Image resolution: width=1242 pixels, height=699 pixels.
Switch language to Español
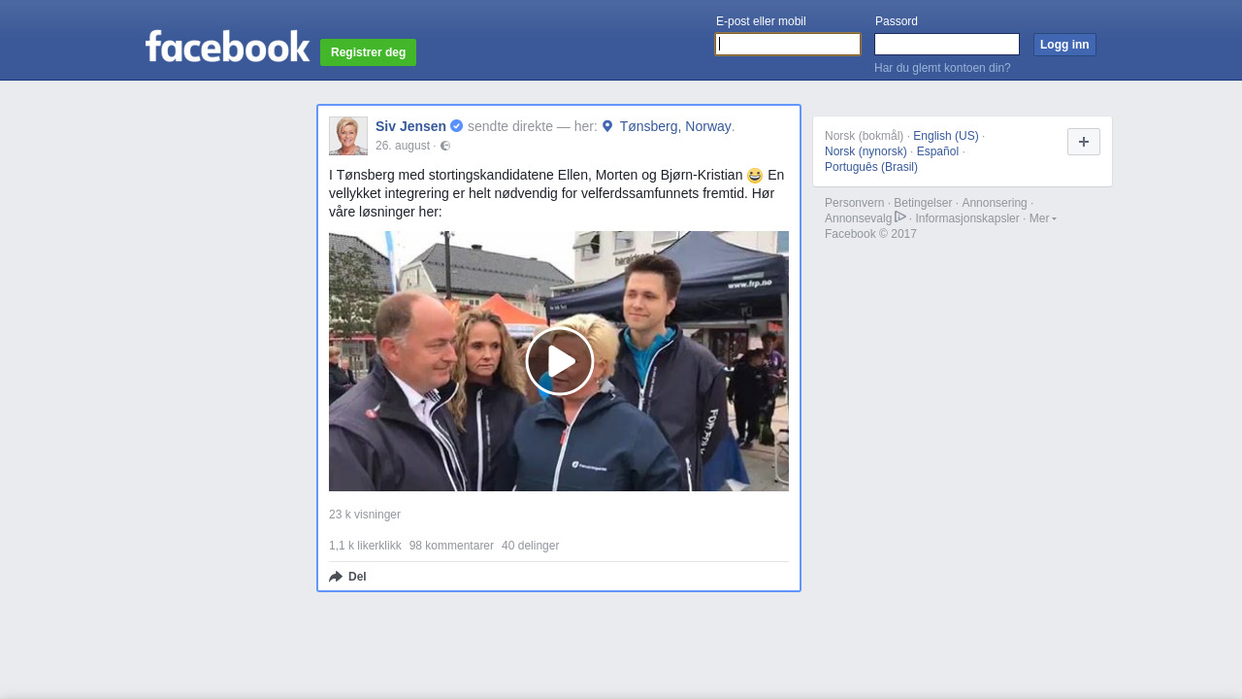click(x=937, y=151)
